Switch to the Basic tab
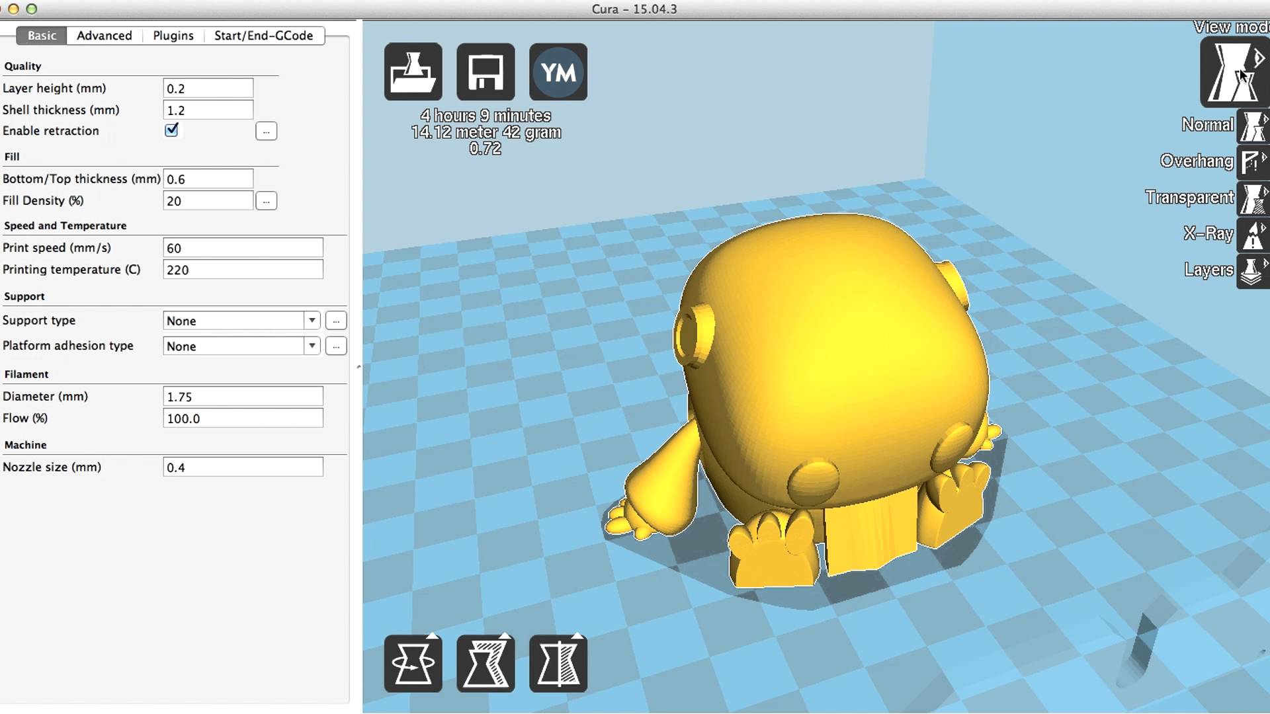 [x=42, y=36]
